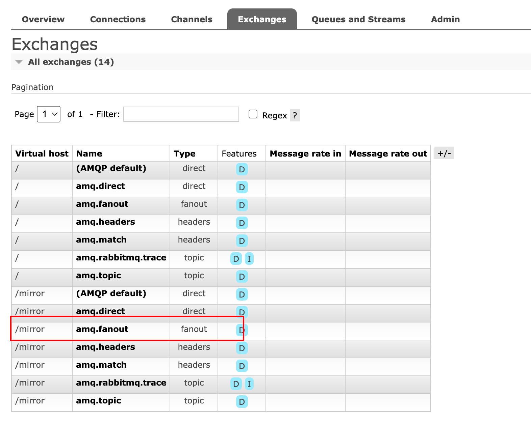Viewport: 531px width, 423px height.
Task: Open the Page number dropdown
Action: 49,114
